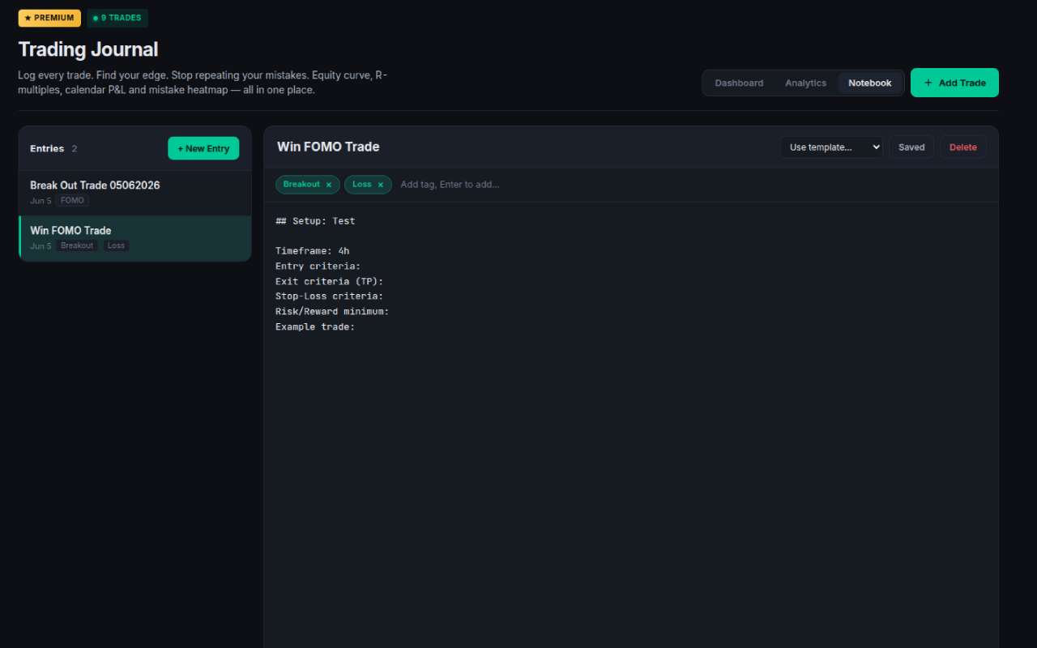Click the FOMO tag under Break Out Trade
Image resolution: width=1037 pixels, height=648 pixels.
tap(72, 200)
